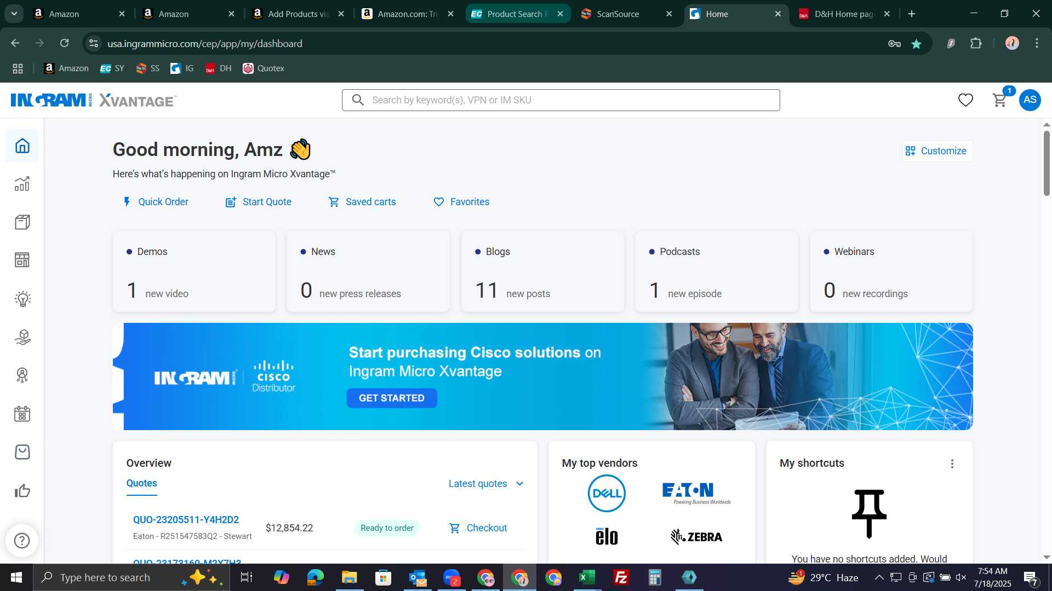The width and height of the screenshot is (1052, 591).
Task: Open FileZilla from the taskbar
Action: point(621,577)
